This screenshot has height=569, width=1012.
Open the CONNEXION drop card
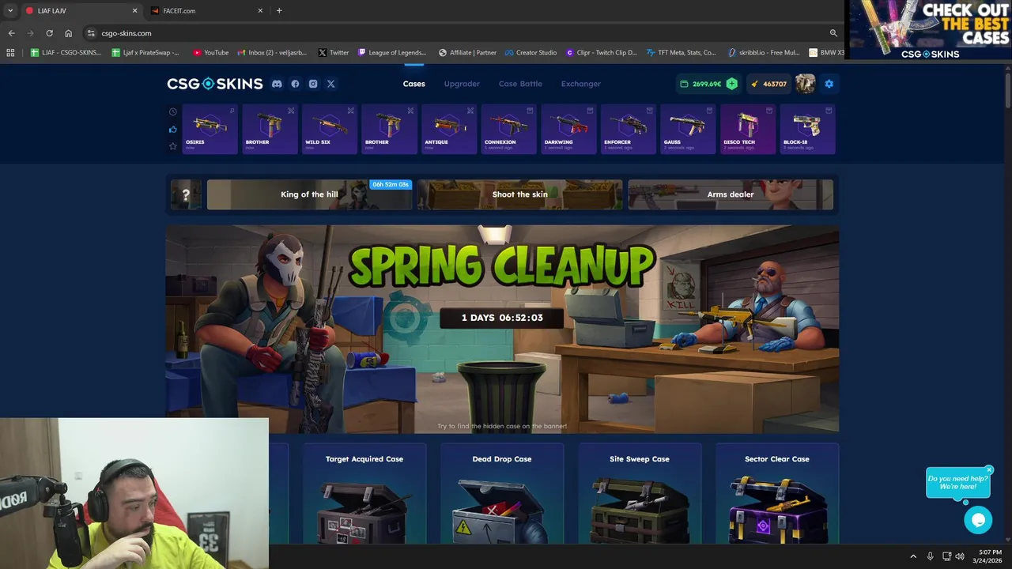(x=508, y=129)
